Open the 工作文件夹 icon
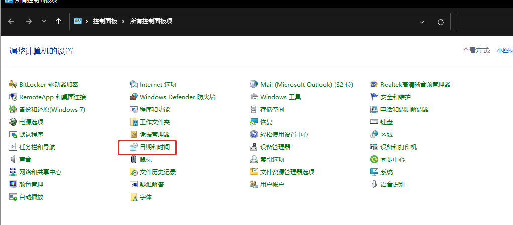This screenshot has width=513, height=225. click(134, 122)
